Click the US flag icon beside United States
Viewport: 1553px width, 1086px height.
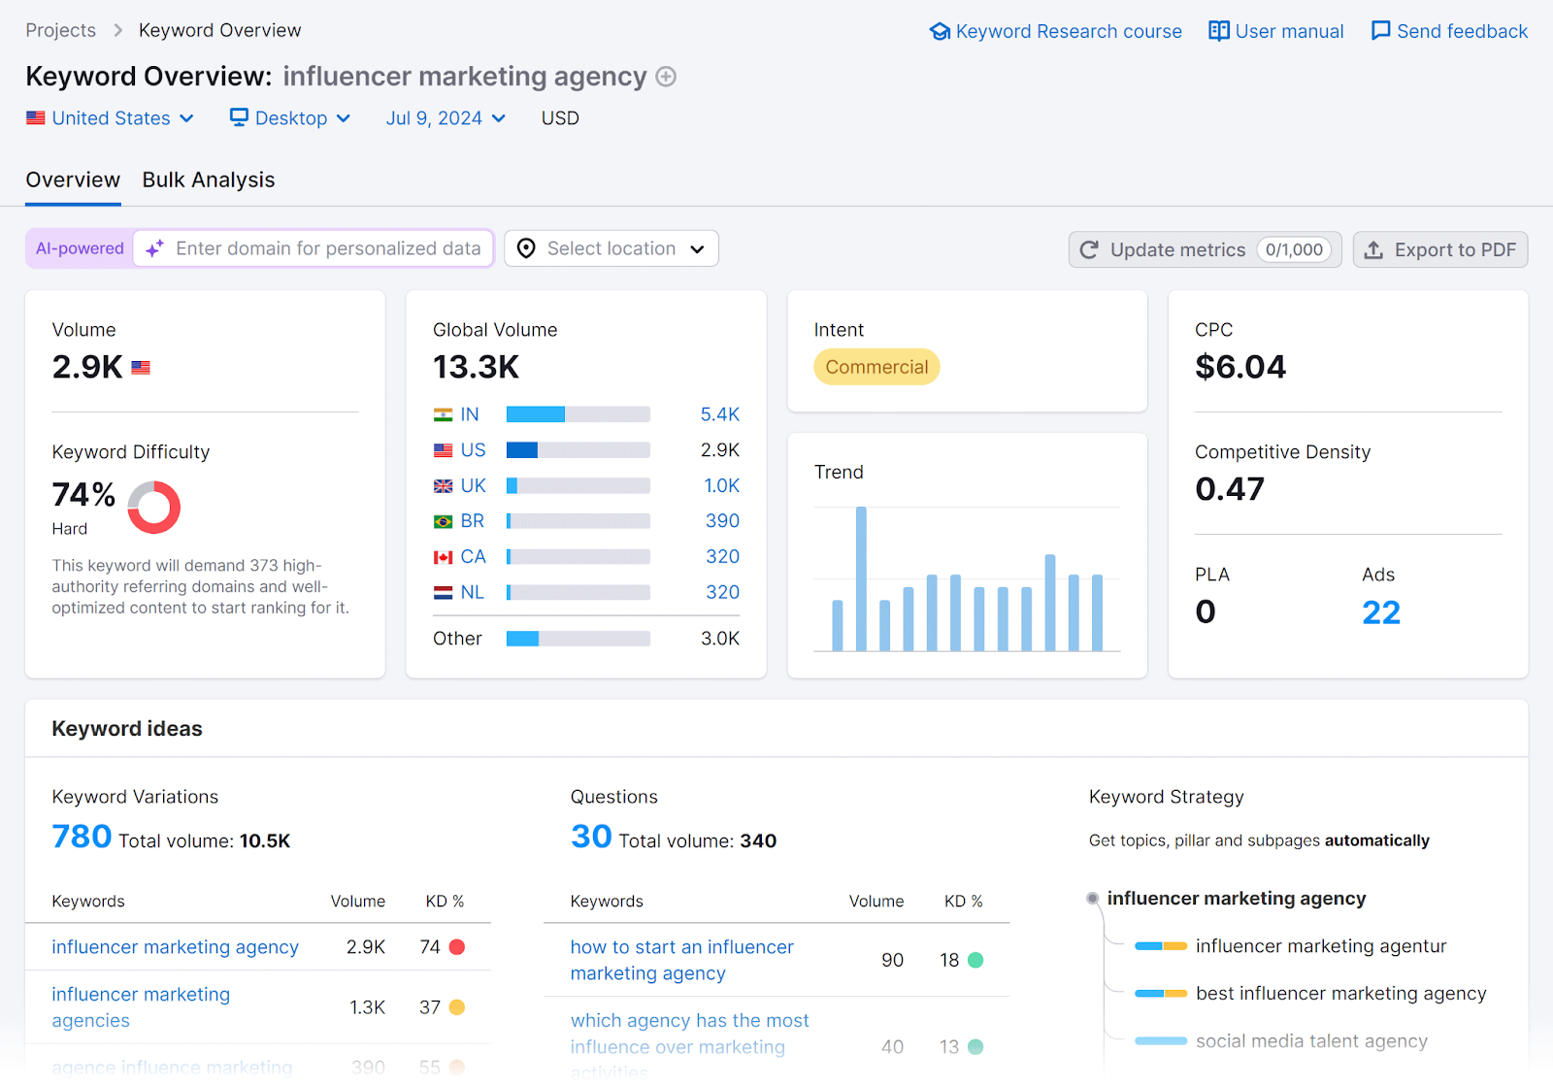click(x=36, y=118)
